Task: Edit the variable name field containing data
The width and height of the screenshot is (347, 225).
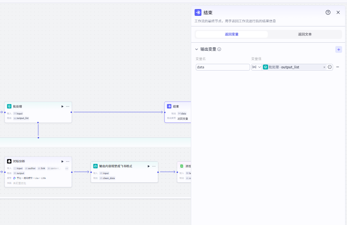Action: coord(223,67)
